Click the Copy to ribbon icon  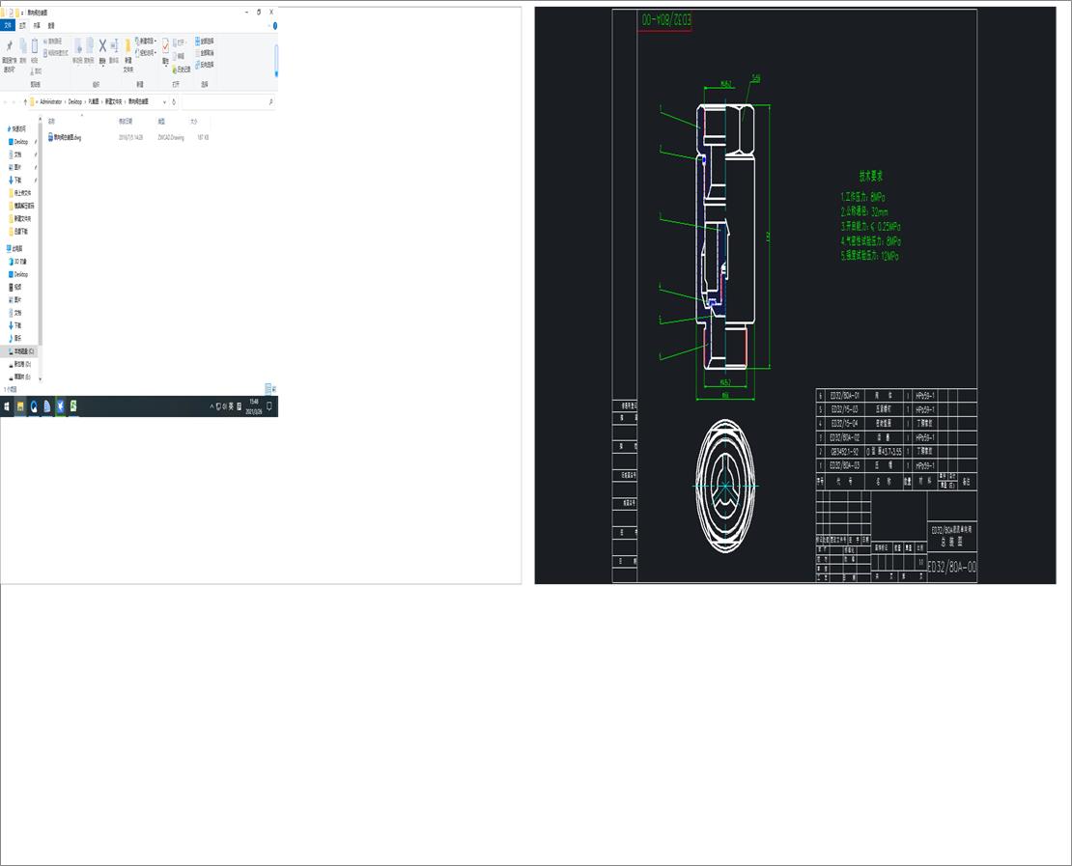pyautogui.click(x=89, y=46)
